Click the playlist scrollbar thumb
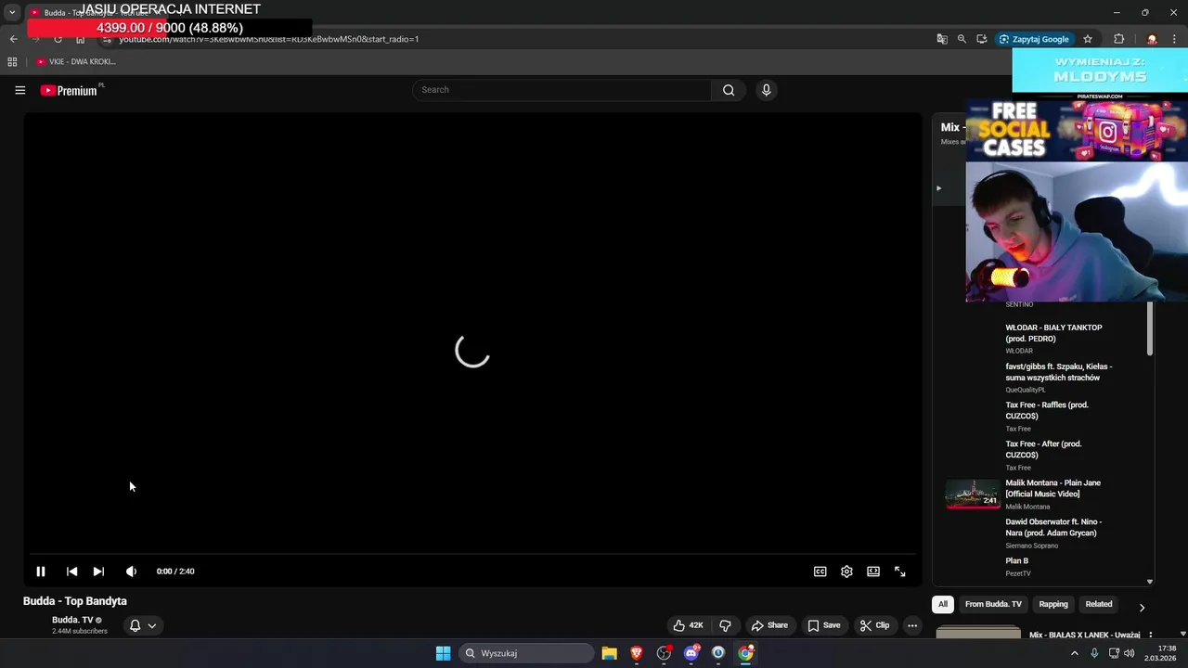 pos(1150,328)
